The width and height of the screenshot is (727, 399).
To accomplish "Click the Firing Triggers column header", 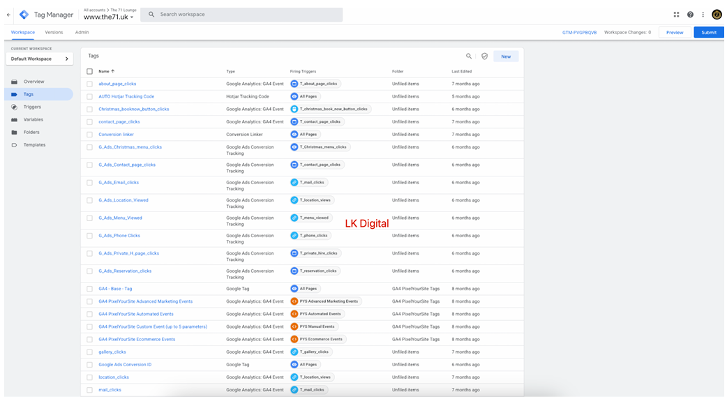I will 303,71.
